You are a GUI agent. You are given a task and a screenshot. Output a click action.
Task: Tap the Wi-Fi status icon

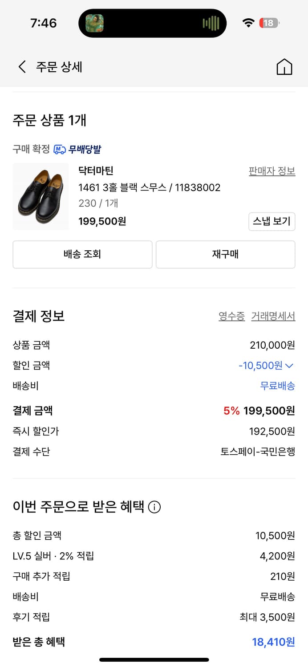pyautogui.click(x=248, y=23)
